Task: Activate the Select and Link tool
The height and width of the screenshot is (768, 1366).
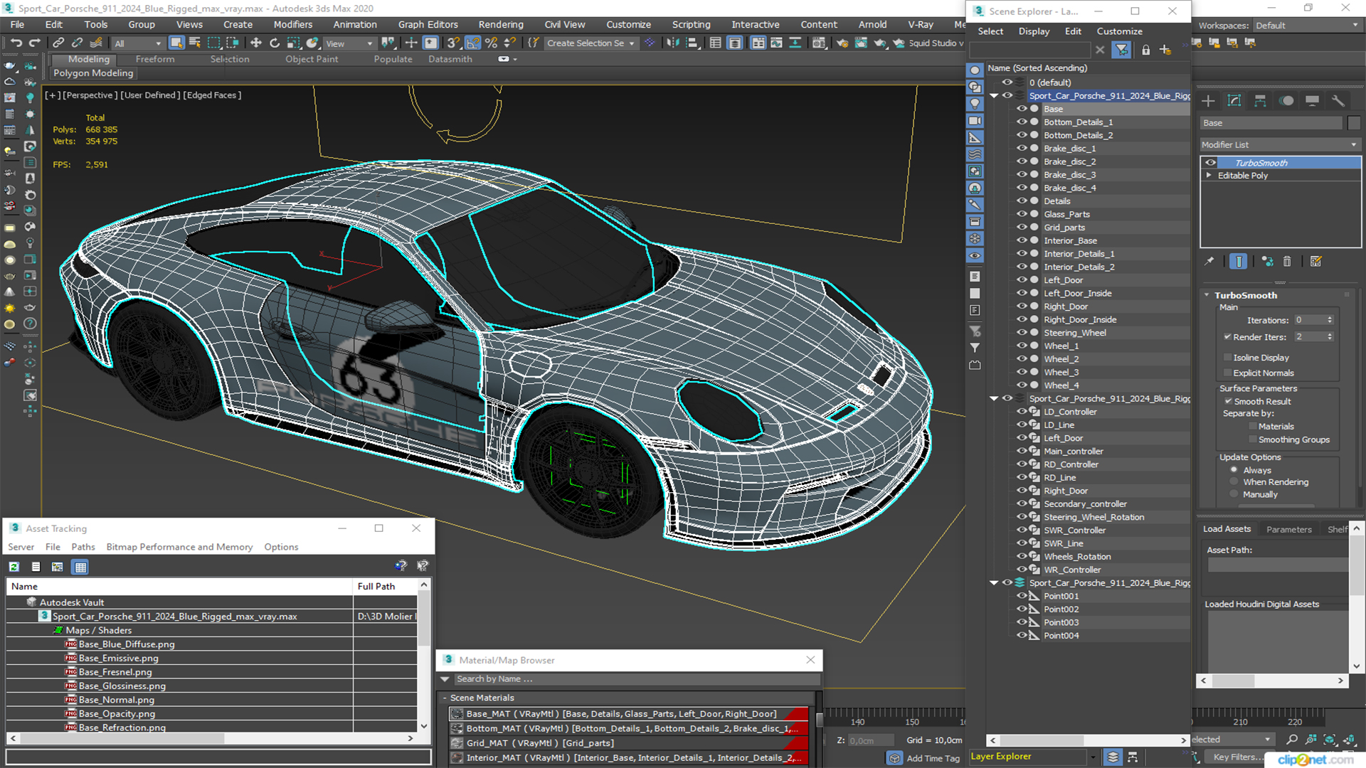Action: click(x=58, y=43)
